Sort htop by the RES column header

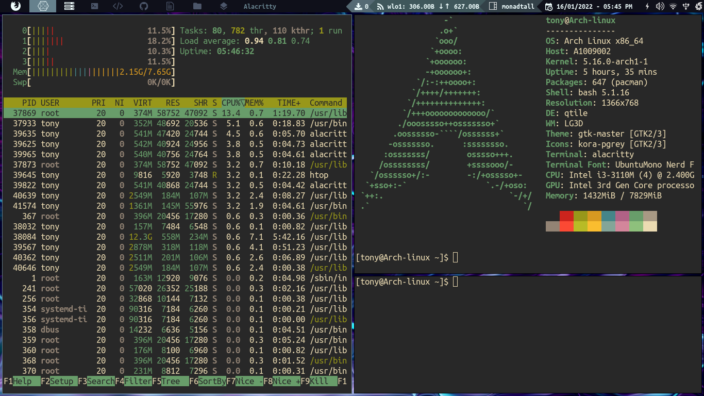tap(173, 103)
